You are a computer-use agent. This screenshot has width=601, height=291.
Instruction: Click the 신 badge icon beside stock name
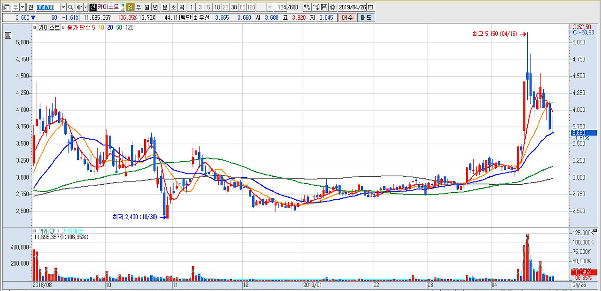(x=93, y=8)
